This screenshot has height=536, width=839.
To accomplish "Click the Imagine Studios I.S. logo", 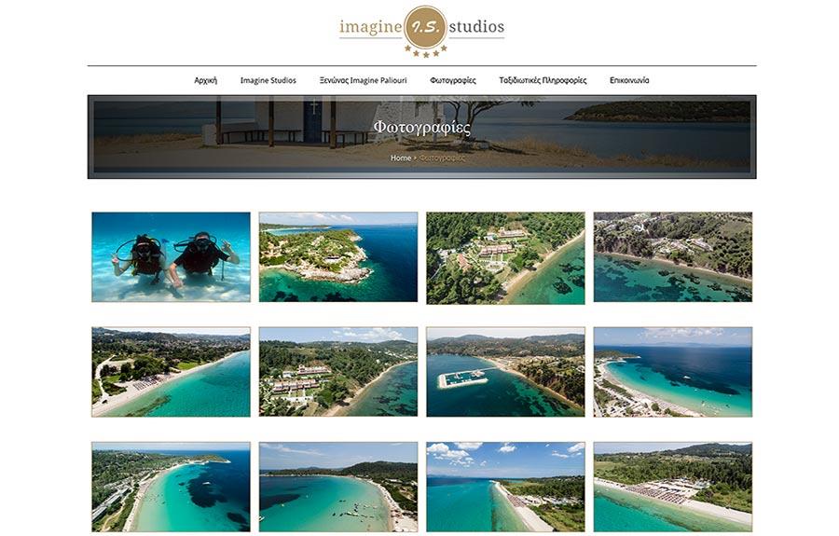I will pos(421,31).
